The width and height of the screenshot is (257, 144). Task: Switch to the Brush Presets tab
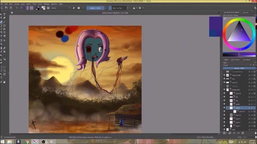click(x=235, y=60)
